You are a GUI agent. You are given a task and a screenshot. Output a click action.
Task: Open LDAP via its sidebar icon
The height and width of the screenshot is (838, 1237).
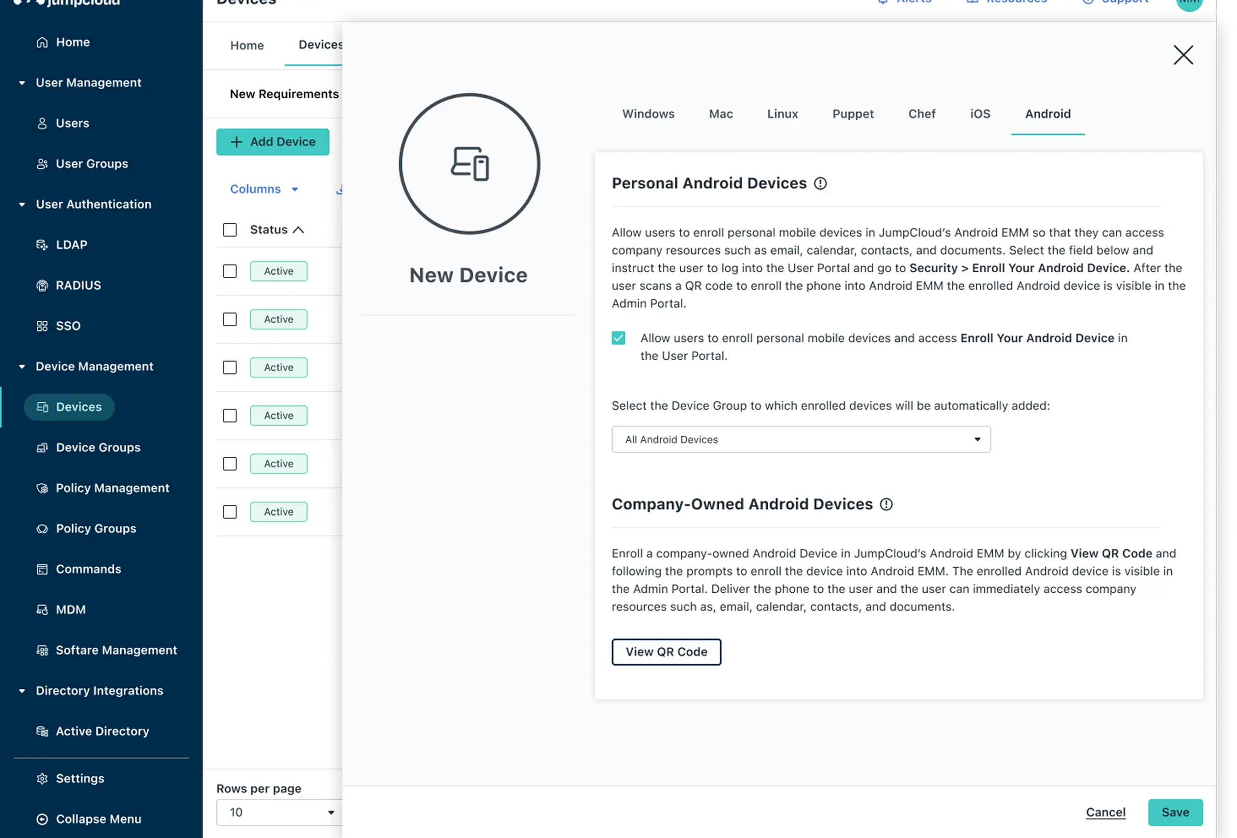pos(42,245)
